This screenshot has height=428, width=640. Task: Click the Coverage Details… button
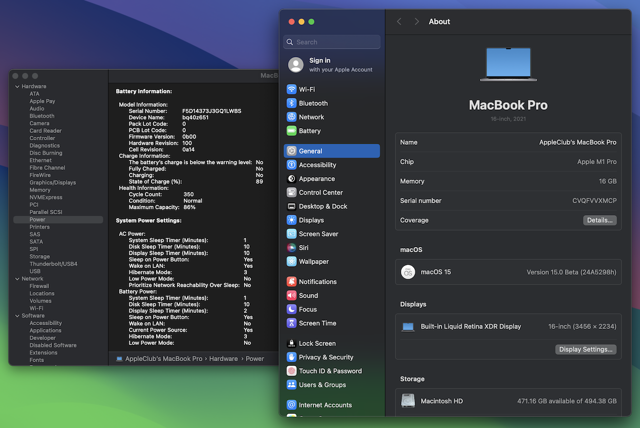[x=600, y=220]
